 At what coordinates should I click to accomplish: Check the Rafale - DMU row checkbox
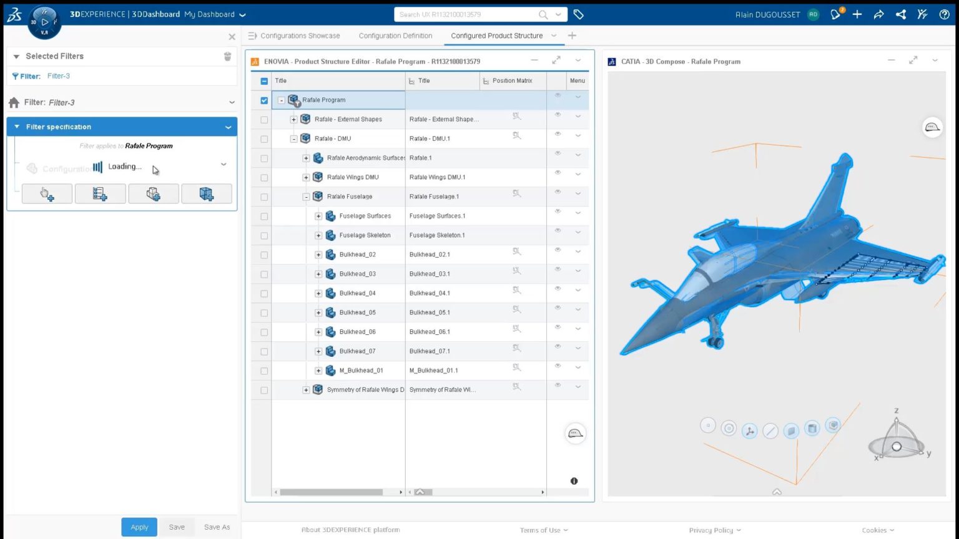click(264, 139)
